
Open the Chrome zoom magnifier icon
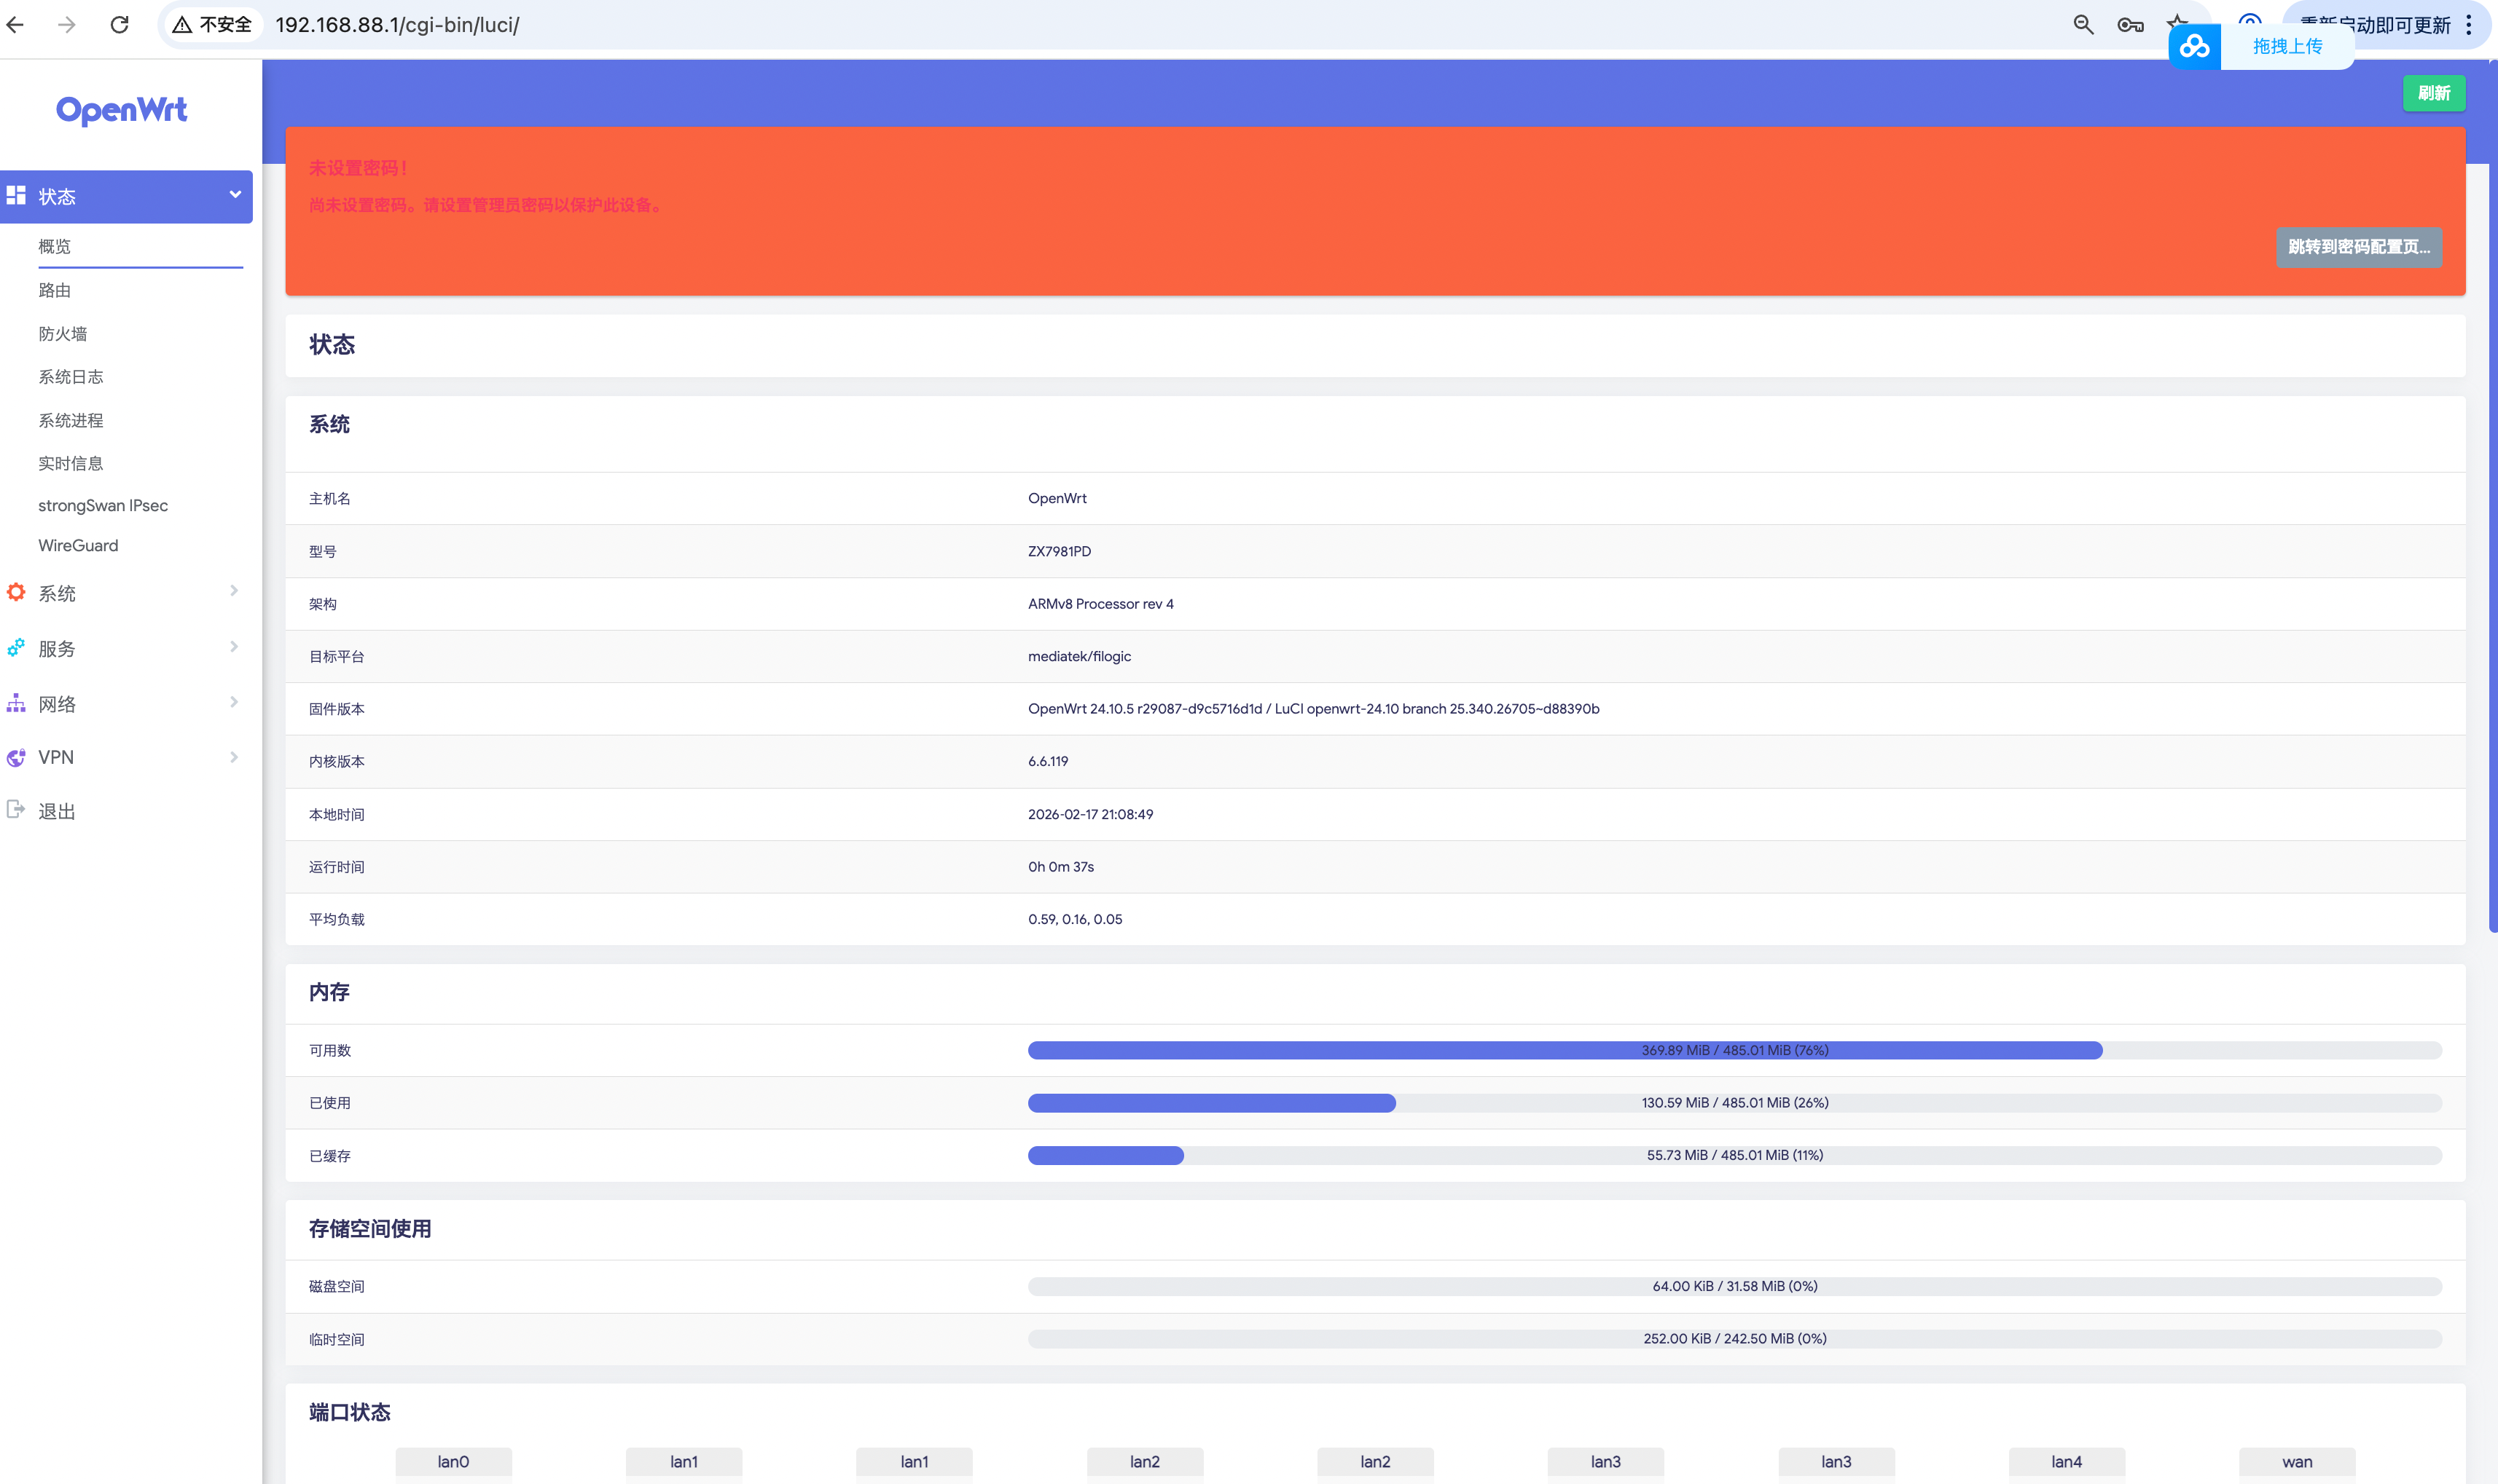pos(2083,25)
